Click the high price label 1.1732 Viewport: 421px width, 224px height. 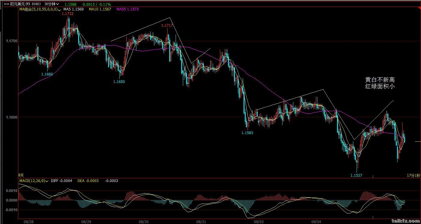pyautogui.click(x=68, y=14)
